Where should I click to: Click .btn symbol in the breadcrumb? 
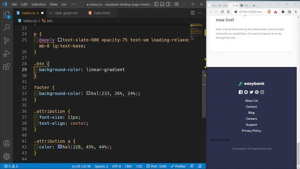50,21
